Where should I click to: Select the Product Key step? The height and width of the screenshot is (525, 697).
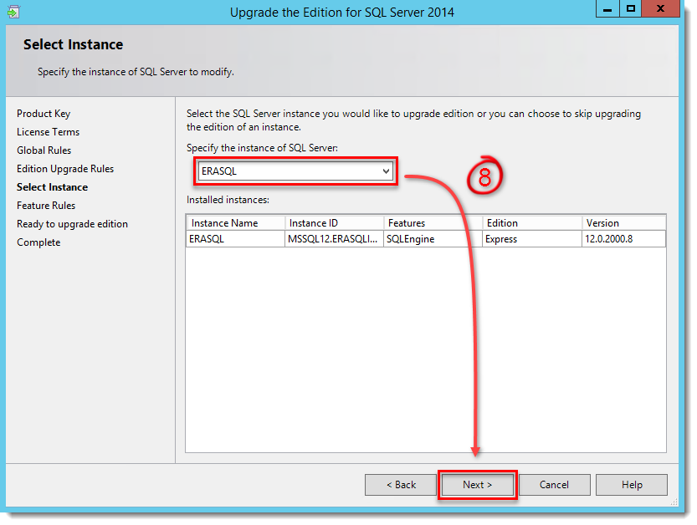click(x=44, y=114)
